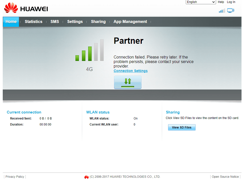The width and height of the screenshot is (251, 189).
Task: Click the Duration value 00:00:00
Action: click(x=45, y=124)
